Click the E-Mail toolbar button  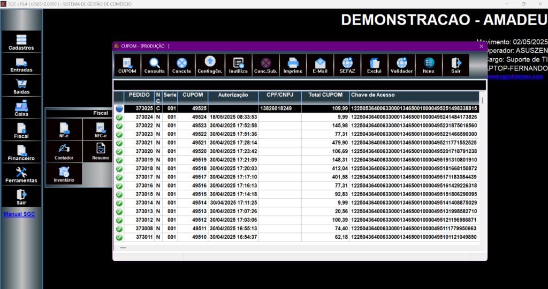coord(320,65)
